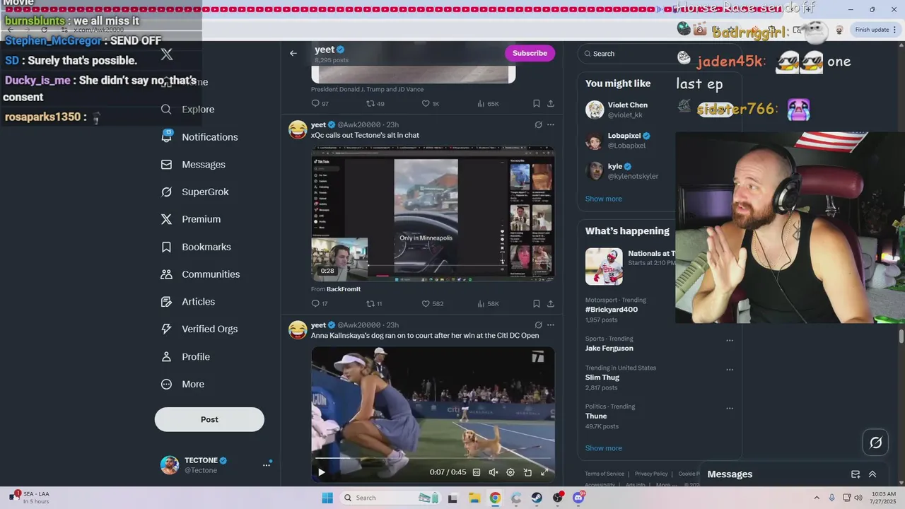Screen dimensions: 905x509
Task: Open the floating Grok button
Action: 875,443
